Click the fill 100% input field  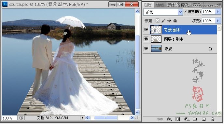click(209, 21)
